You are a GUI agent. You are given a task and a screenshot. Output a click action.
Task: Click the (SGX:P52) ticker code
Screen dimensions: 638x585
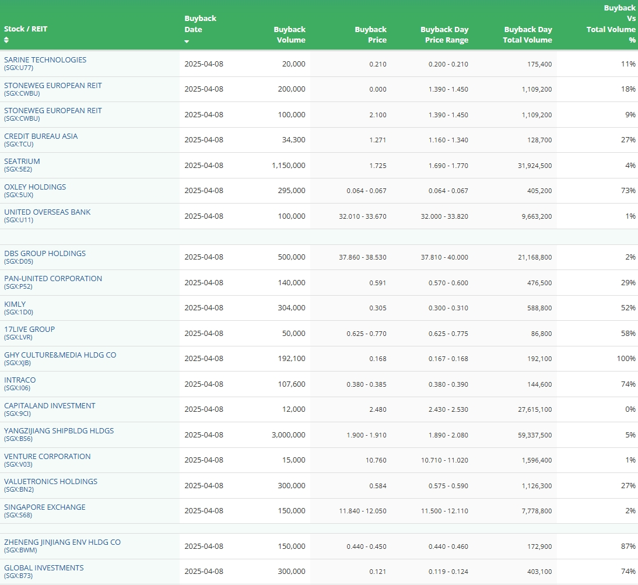[x=18, y=287]
